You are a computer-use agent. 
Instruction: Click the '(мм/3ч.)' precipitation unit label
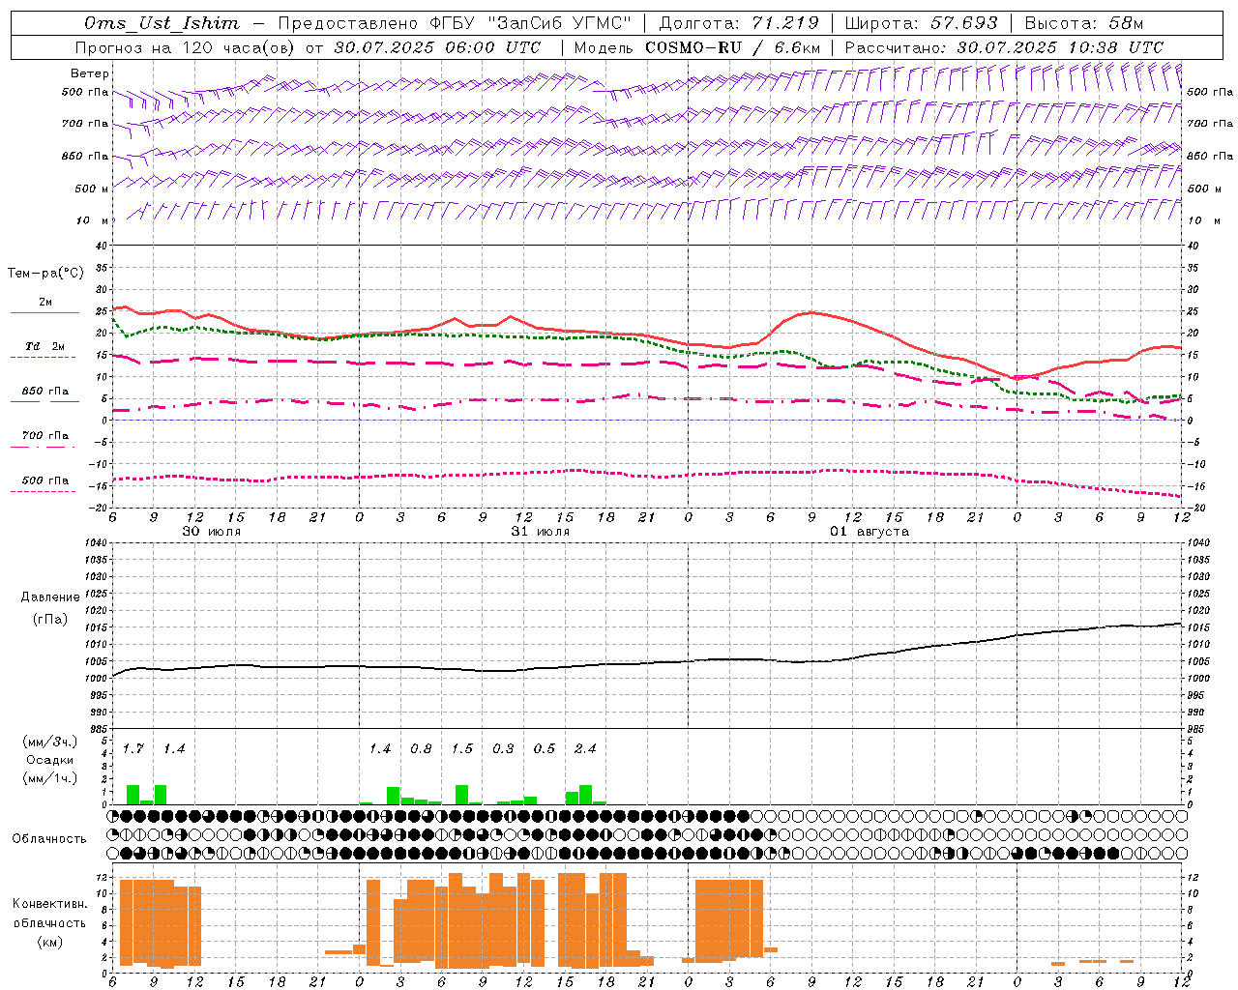click(50, 742)
